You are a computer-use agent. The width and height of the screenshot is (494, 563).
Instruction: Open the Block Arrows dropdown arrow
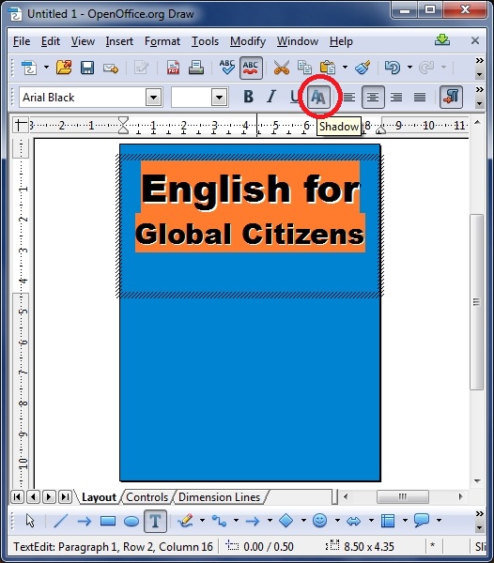click(x=371, y=520)
